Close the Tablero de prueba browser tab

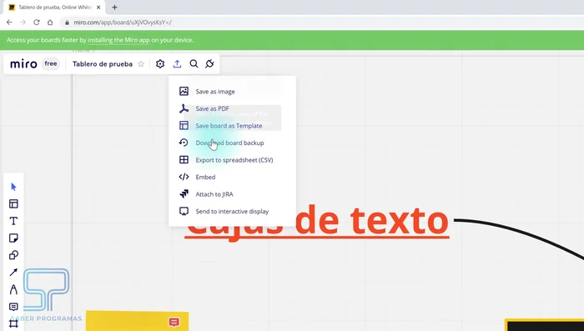click(98, 7)
